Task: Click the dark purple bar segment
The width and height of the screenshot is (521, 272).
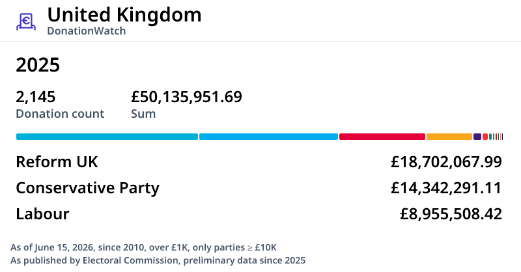Action: (x=477, y=137)
